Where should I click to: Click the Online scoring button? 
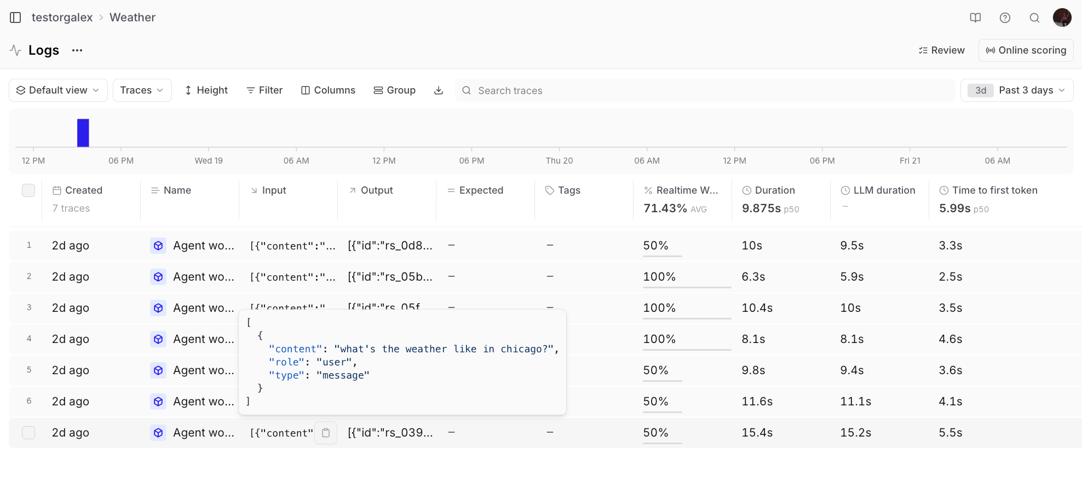pos(1026,50)
